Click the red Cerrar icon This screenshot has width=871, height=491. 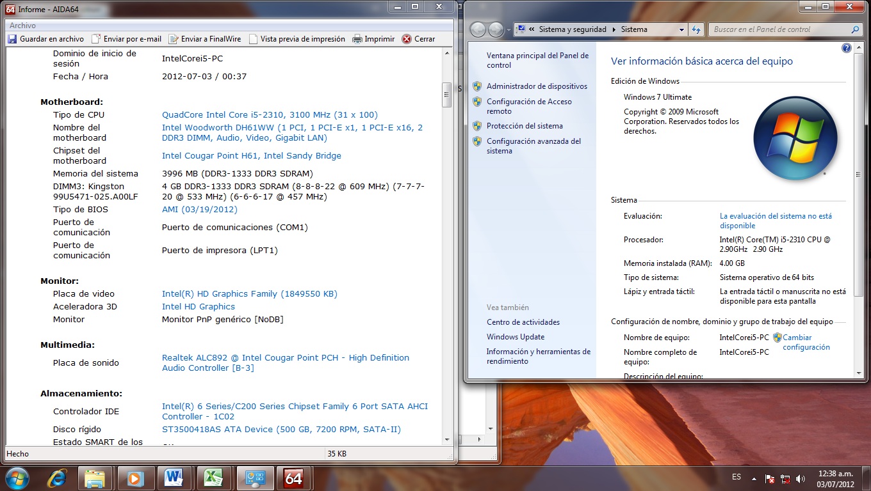coord(407,39)
